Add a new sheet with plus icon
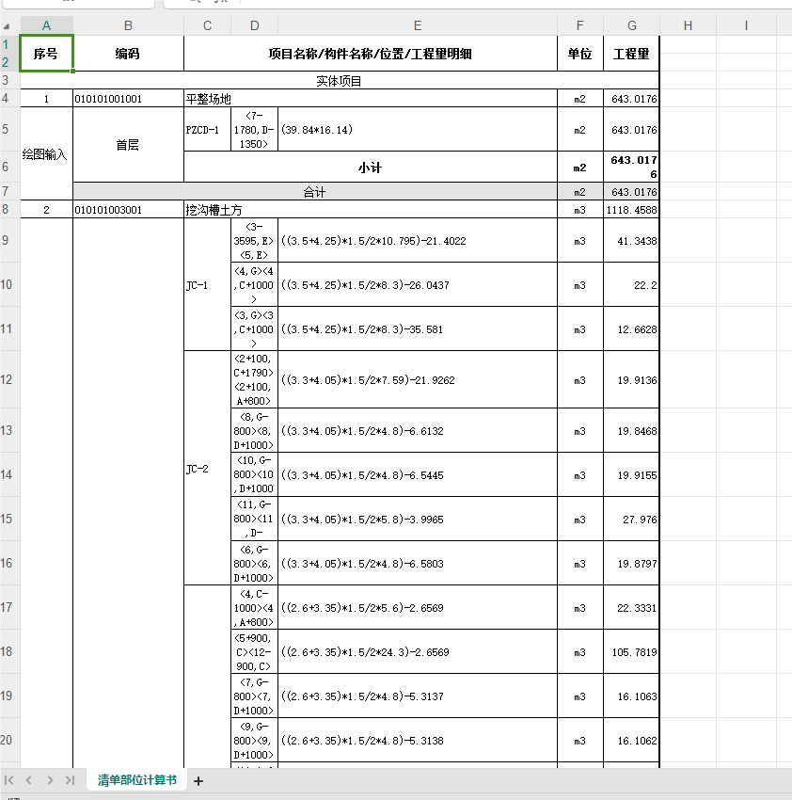The width and height of the screenshot is (792, 800). [x=198, y=781]
